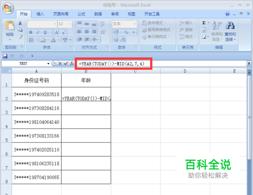This screenshot has height=195, width=253.
Task: Open the customize quick access toolbar arrow
Action: pos(32,56)
